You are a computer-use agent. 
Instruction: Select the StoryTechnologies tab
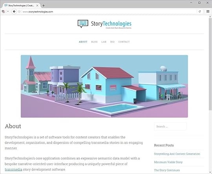[22, 6]
